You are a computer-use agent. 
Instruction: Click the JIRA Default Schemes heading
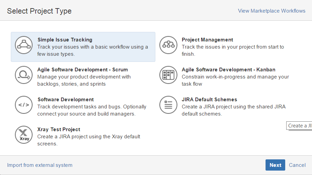(x=209, y=100)
